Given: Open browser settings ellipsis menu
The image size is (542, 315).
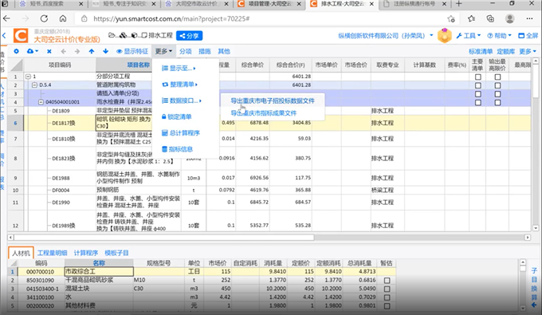Looking at the screenshot, I should coord(529,18).
